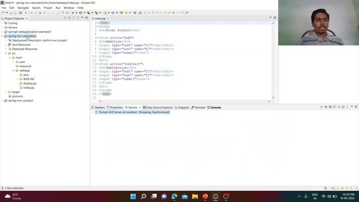Expand the Servers project node

pos(2,27)
